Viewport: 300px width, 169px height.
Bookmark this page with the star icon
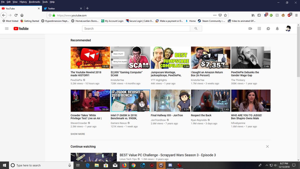(x=225, y=15)
